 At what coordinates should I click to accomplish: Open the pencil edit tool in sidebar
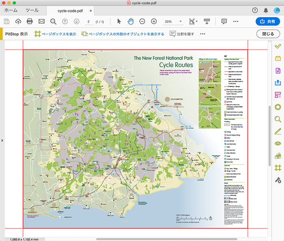278,131
